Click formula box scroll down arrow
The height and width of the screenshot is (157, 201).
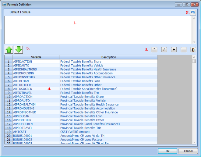194,42
